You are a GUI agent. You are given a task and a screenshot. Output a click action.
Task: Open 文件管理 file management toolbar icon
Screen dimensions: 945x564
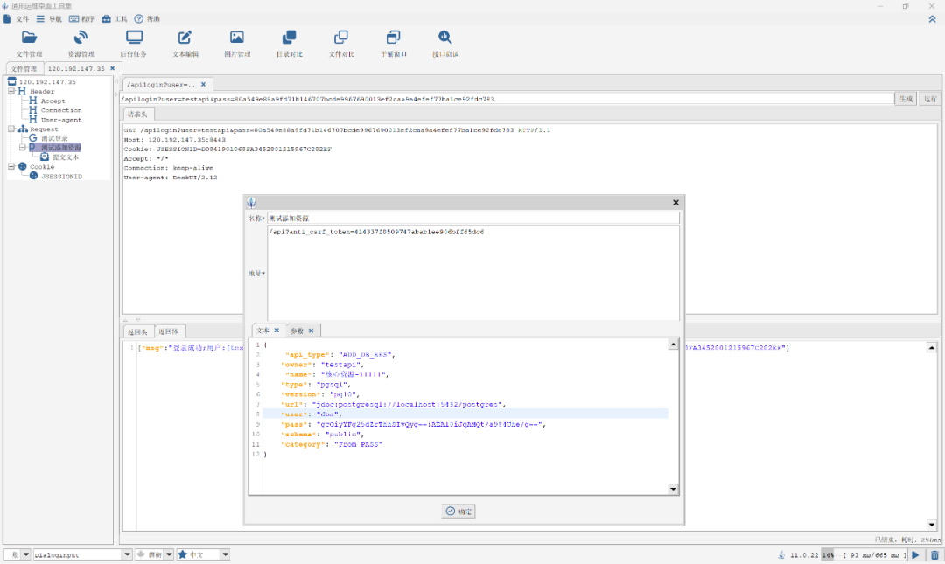point(29,38)
